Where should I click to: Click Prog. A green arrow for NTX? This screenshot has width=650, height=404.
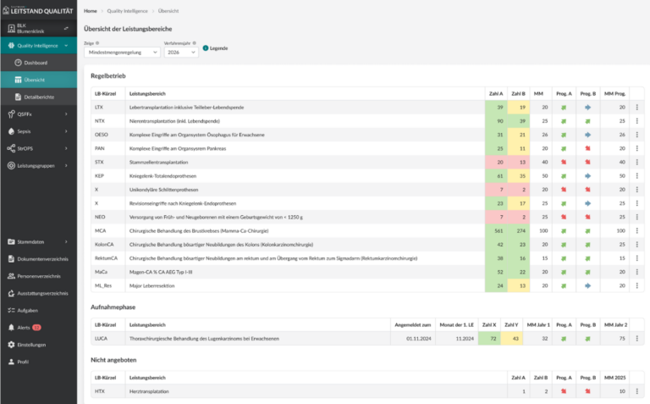564,121
